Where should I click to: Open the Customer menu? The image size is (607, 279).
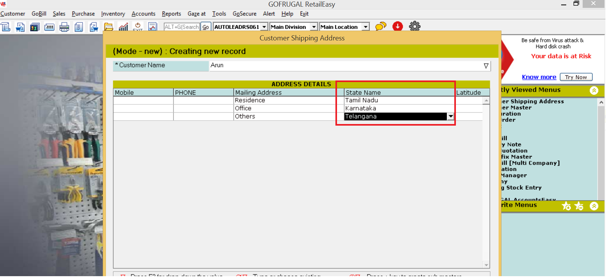[13, 14]
